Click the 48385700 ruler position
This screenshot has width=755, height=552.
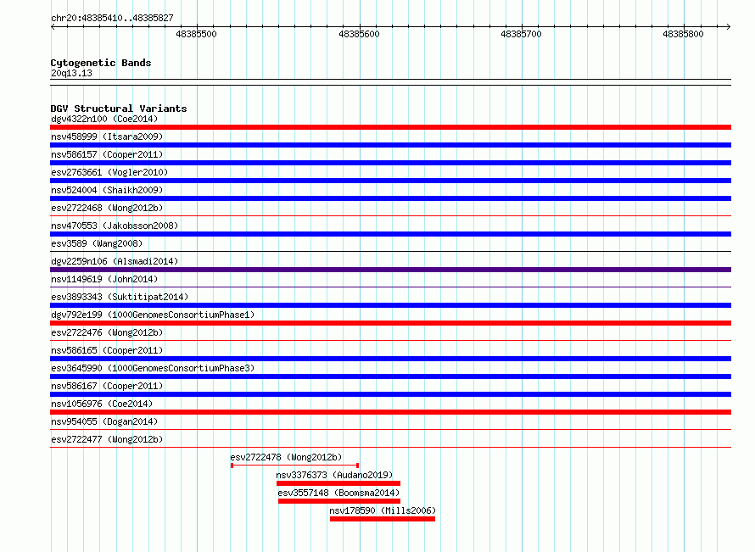point(522,34)
